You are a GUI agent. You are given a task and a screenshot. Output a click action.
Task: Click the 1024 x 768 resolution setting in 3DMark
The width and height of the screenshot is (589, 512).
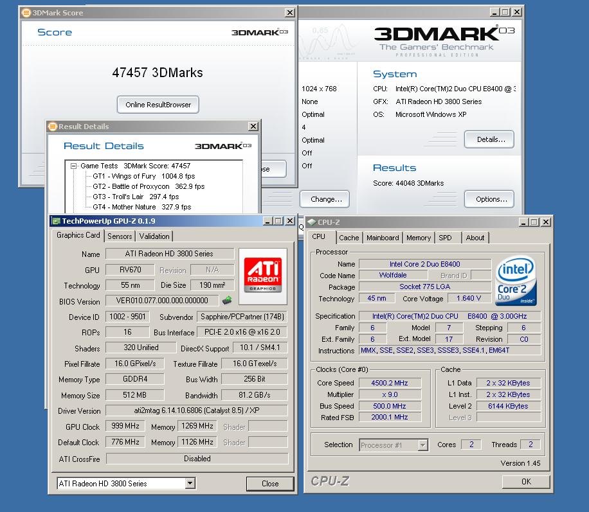click(x=319, y=89)
